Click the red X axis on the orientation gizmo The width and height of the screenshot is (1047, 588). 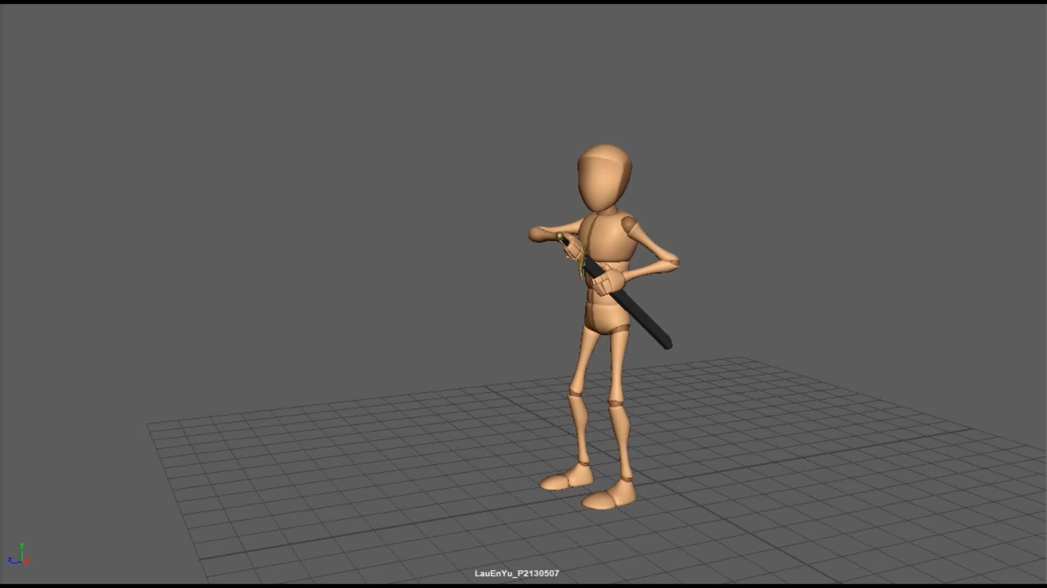pos(27,561)
